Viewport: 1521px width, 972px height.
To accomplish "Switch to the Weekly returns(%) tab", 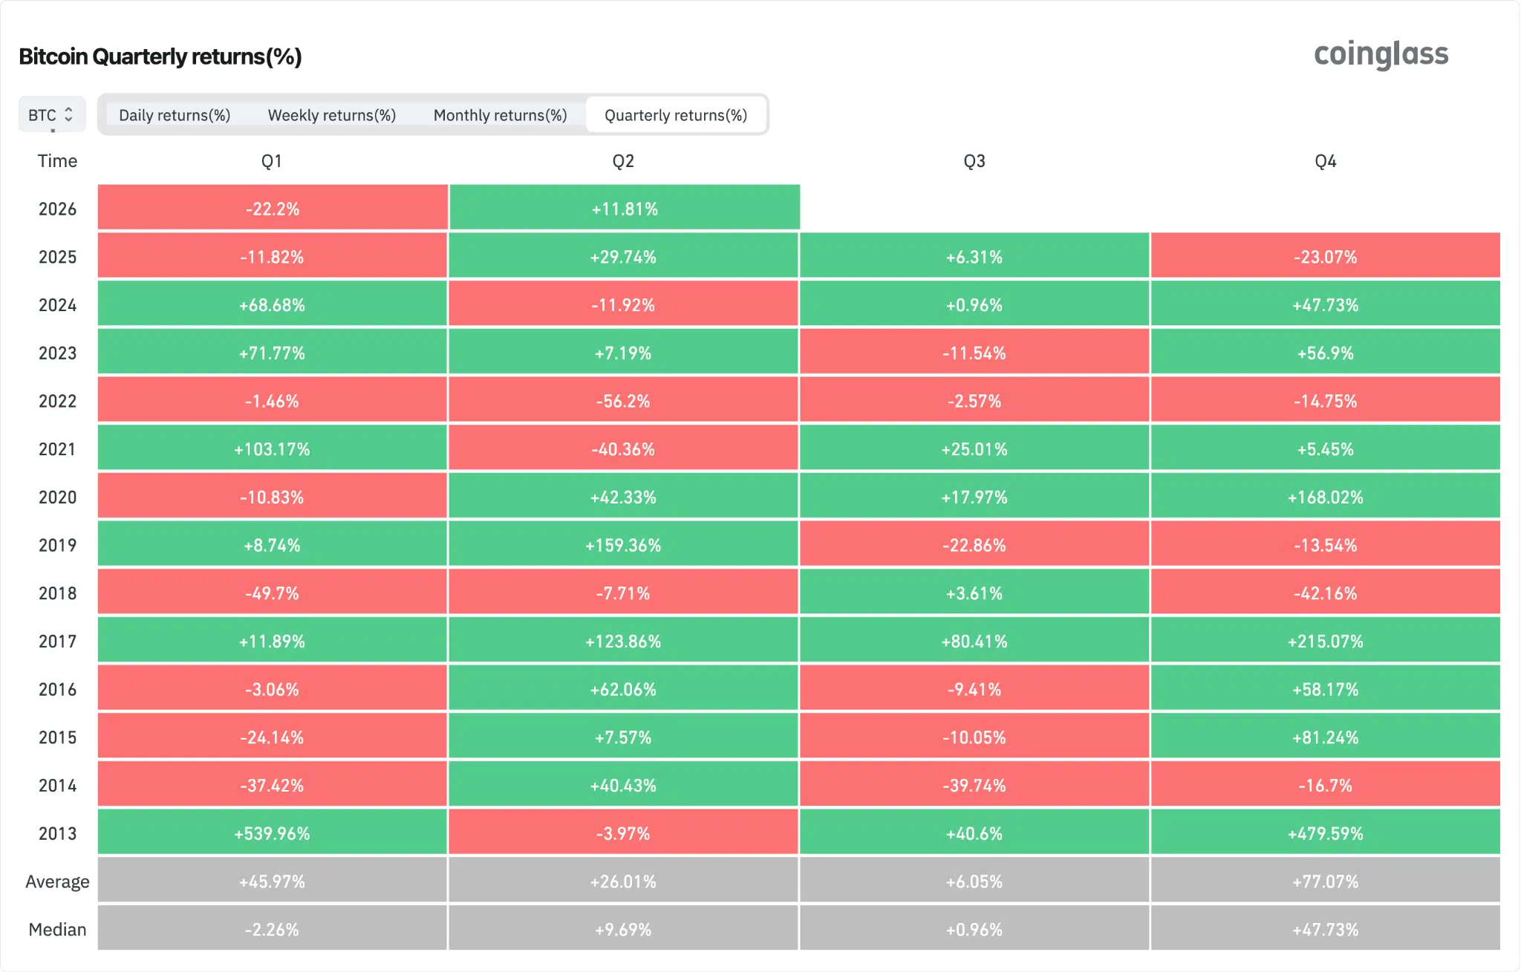I will tap(331, 115).
